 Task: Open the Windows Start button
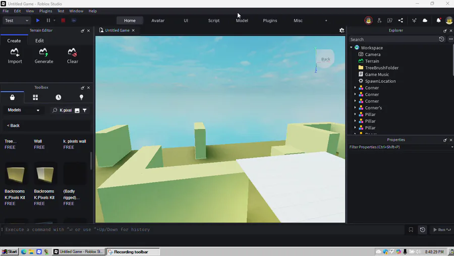tap(10, 251)
